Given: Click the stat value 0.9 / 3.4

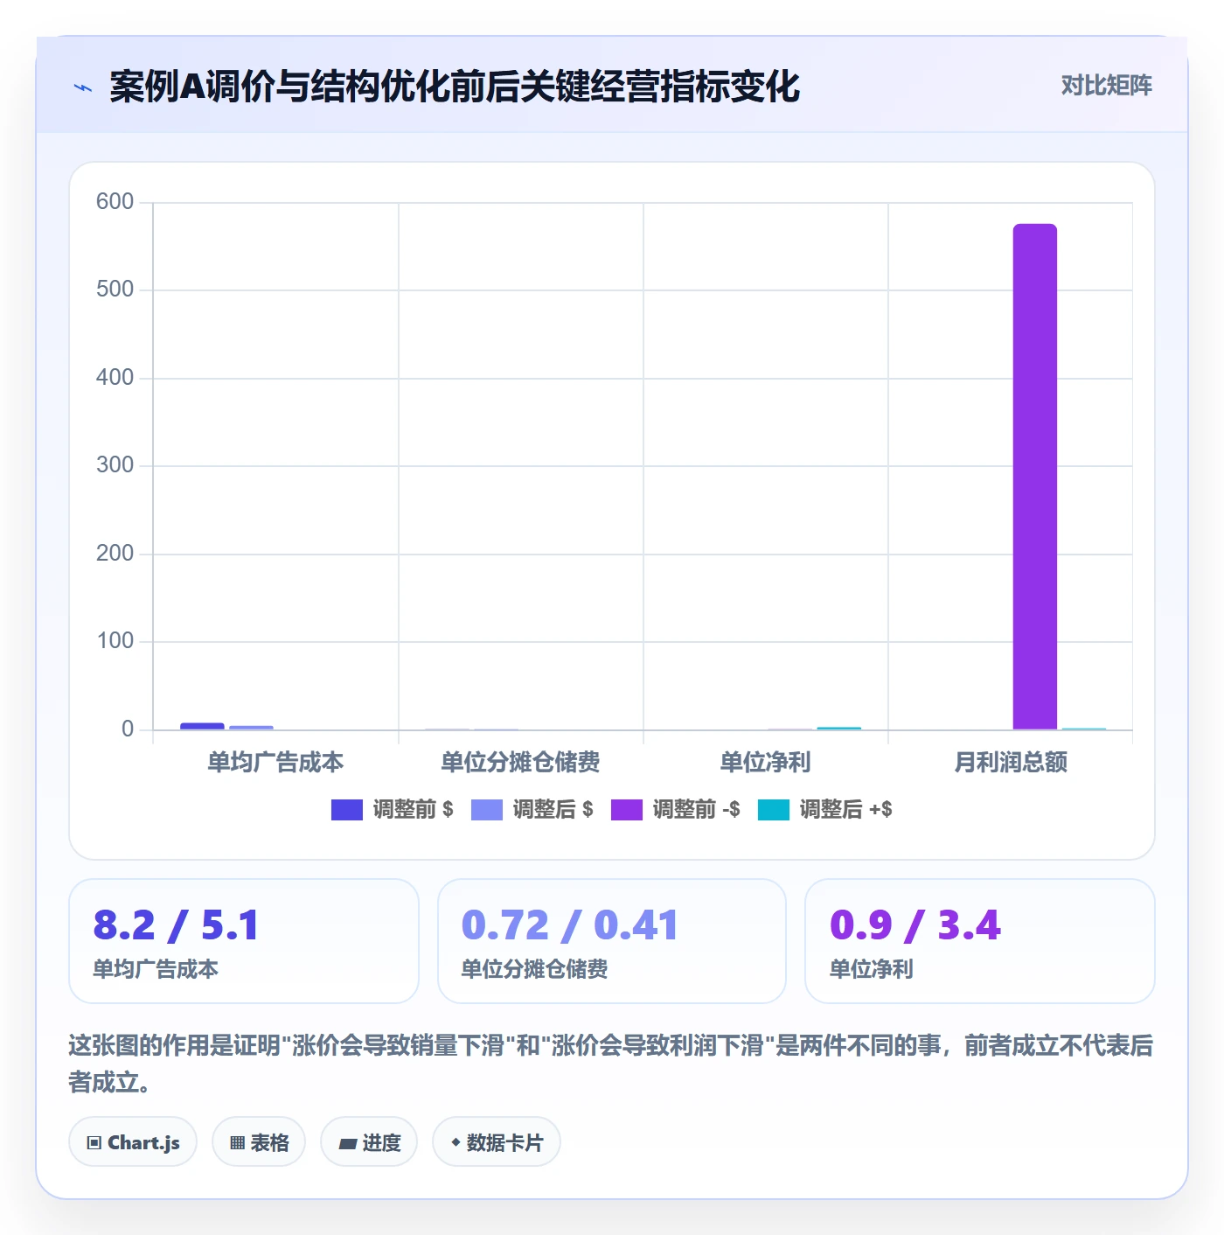Looking at the screenshot, I should pos(915,925).
